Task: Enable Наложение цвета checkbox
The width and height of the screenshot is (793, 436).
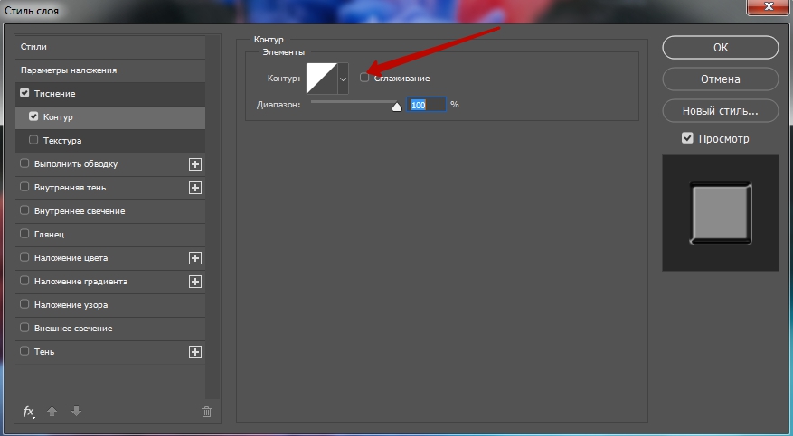Action: coord(24,257)
